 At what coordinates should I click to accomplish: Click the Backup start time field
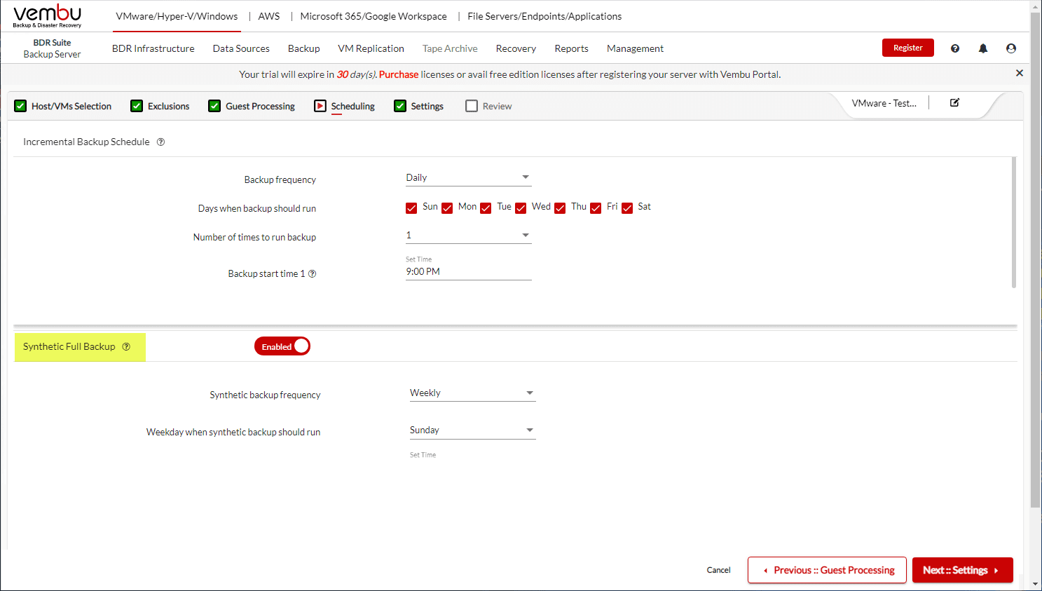(x=468, y=272)
